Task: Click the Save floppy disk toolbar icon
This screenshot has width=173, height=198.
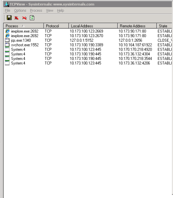Action: pos(9,18)
